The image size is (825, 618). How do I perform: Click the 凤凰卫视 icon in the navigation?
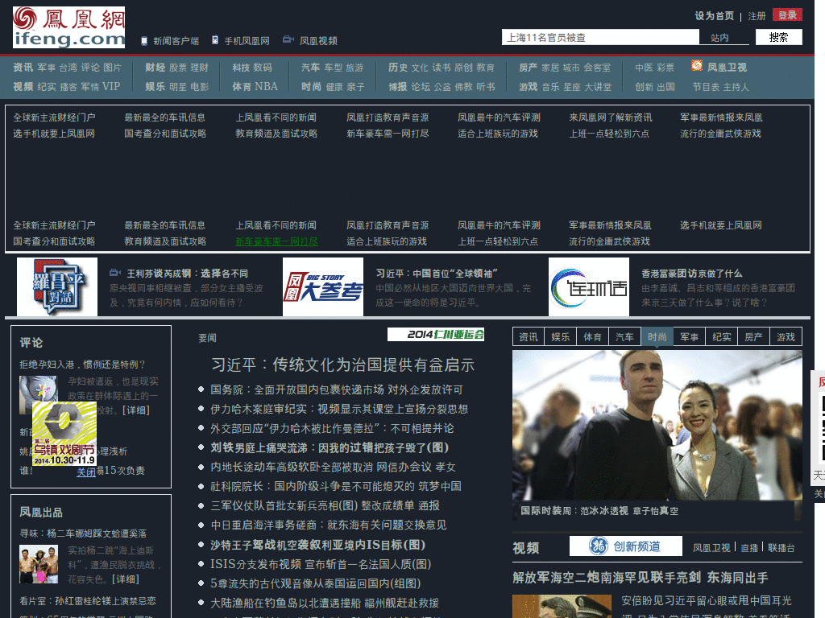696,68
